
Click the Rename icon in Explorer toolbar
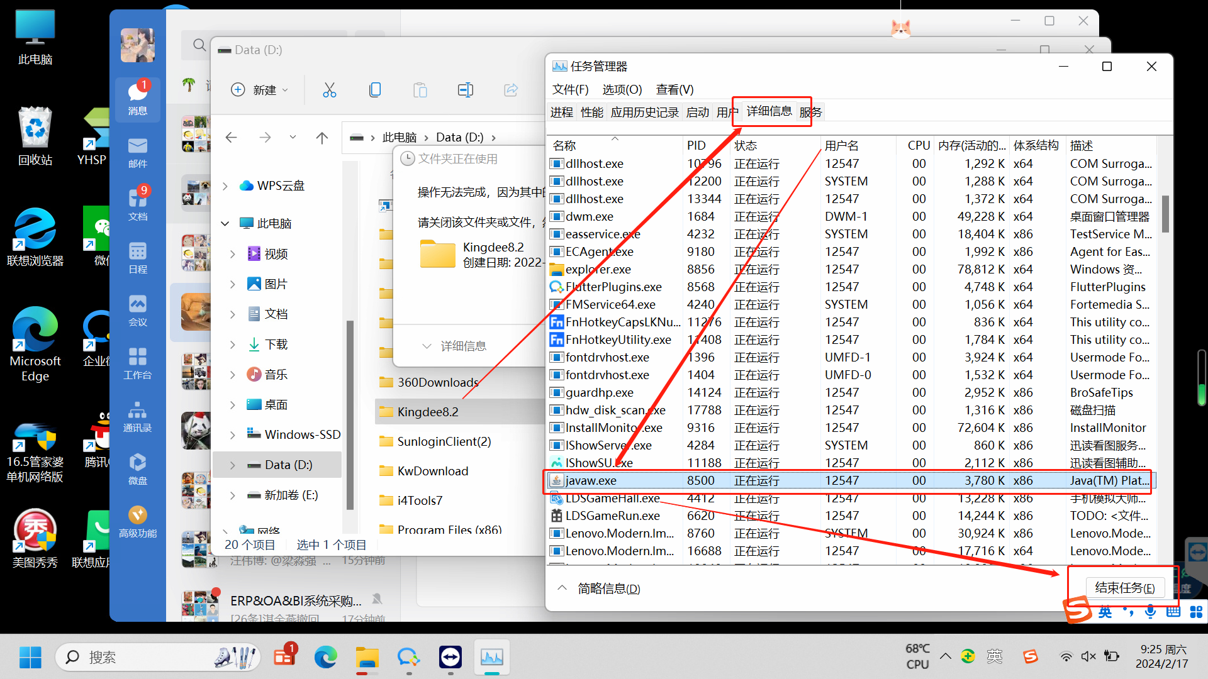click(465, 90)
